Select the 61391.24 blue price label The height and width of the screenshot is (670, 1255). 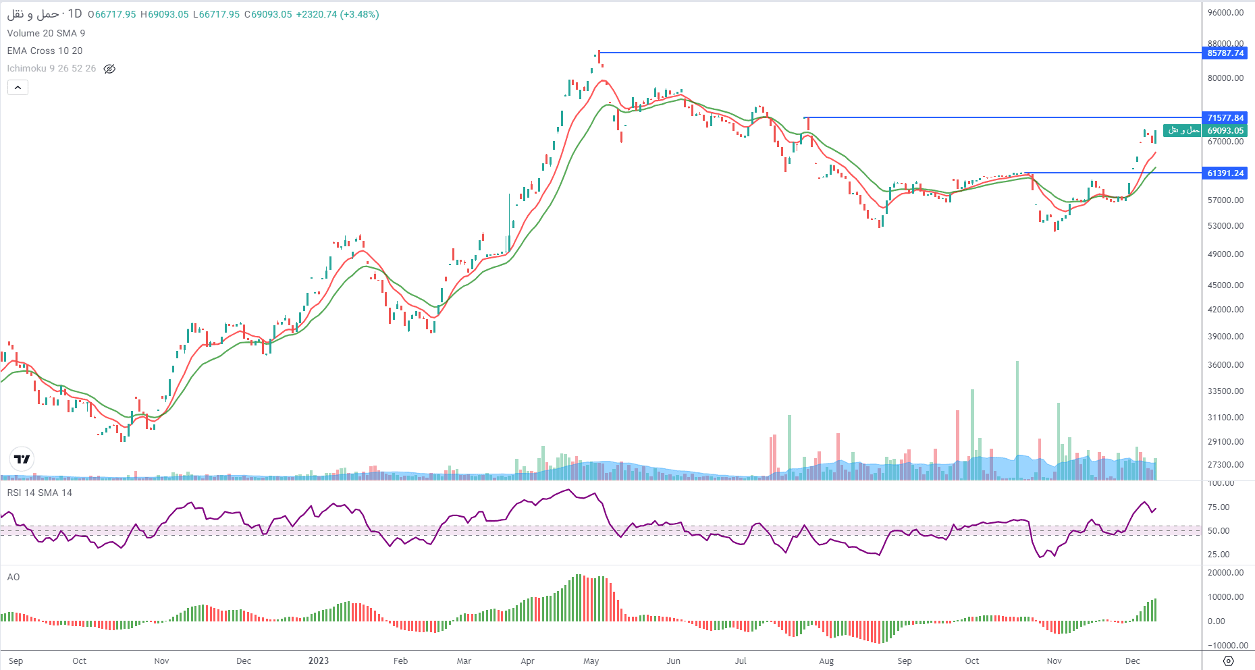coord(1225,173)
